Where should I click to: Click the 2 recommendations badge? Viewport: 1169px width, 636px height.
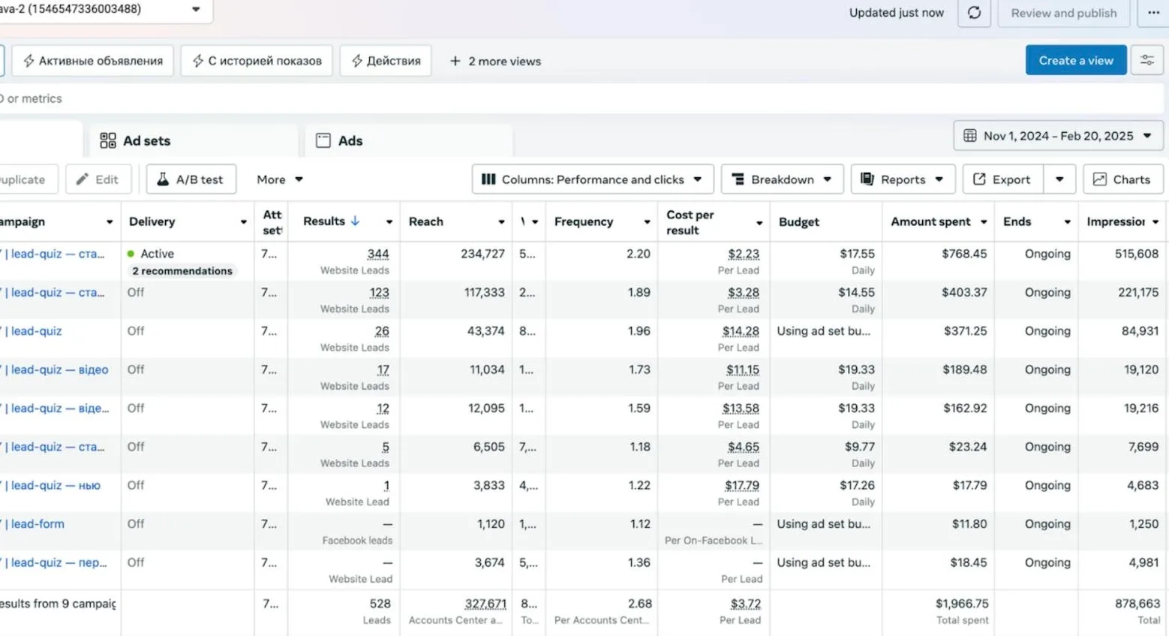click(x=182, y=271)
